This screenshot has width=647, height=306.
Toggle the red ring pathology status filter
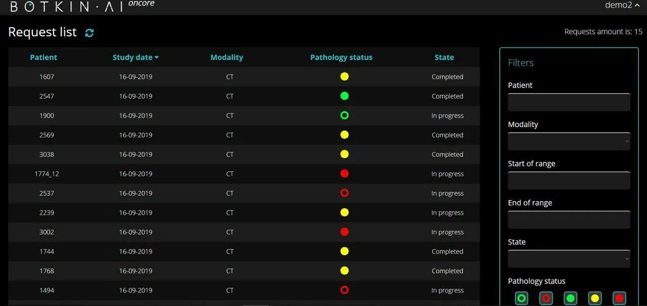tap(546, 298)
